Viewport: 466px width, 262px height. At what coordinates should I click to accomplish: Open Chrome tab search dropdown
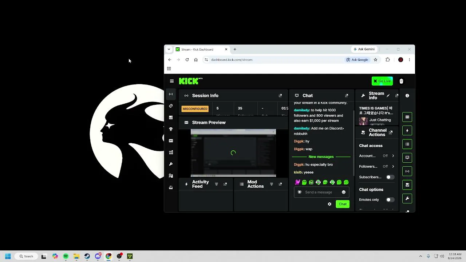click(x=169, y=49)
